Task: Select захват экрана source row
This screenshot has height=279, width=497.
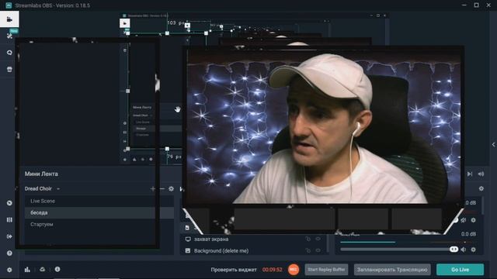Action: (254, 239)
